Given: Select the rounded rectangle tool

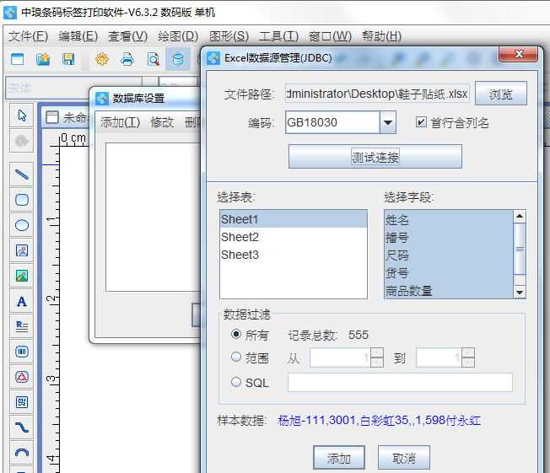Looking at the screenshot, I should pos(22,200).
